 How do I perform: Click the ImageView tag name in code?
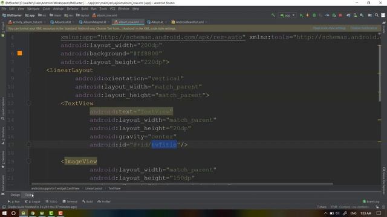click(x=80, y=162)
